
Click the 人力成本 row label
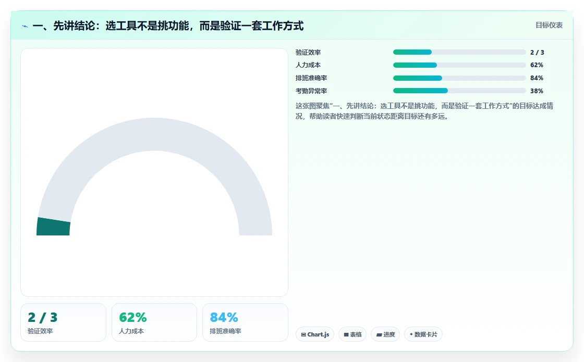pyautogui.click(x=308, y=65)
